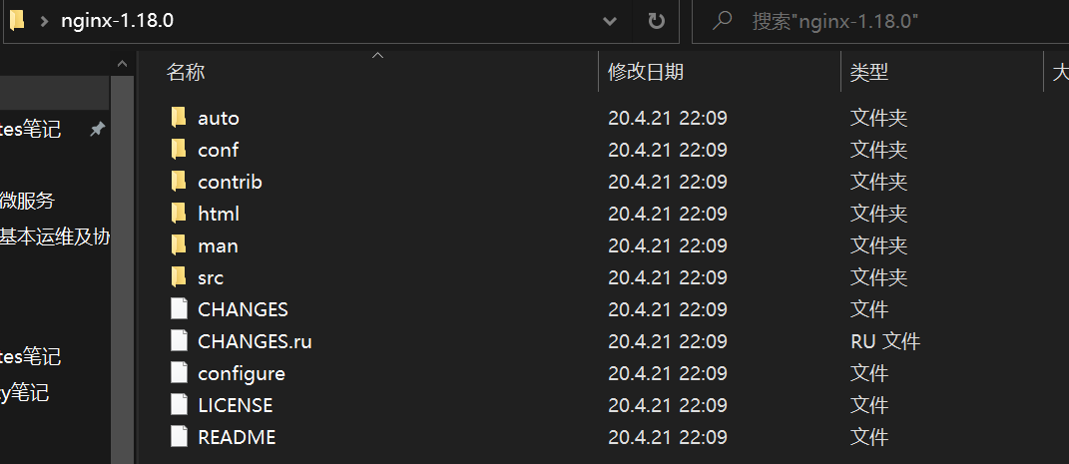Click the refresh button in address bar

[656, 21]
